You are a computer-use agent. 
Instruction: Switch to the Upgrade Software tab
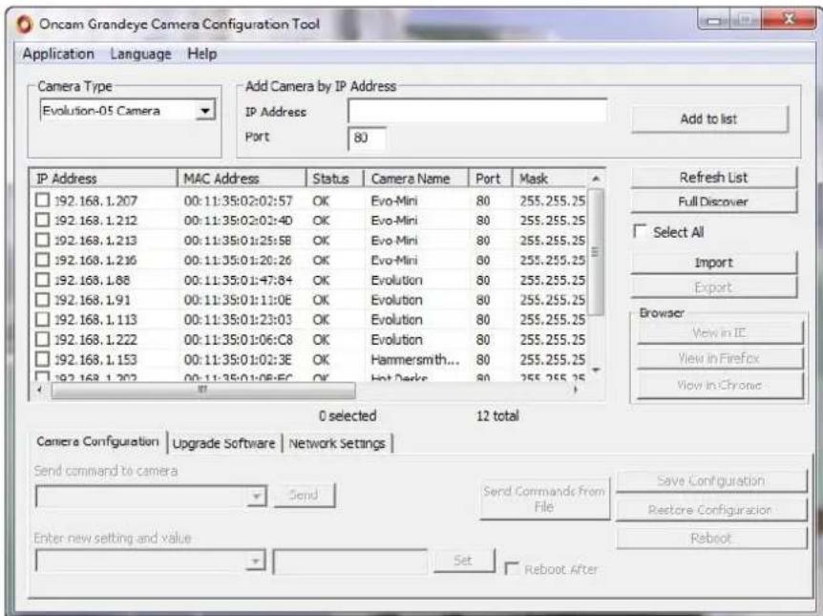[224, 444]
